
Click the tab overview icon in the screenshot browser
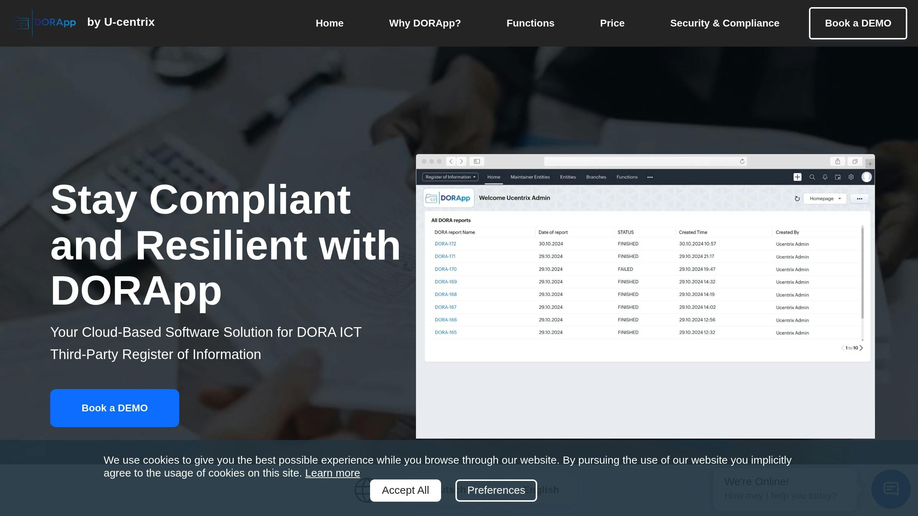[855, 161]
